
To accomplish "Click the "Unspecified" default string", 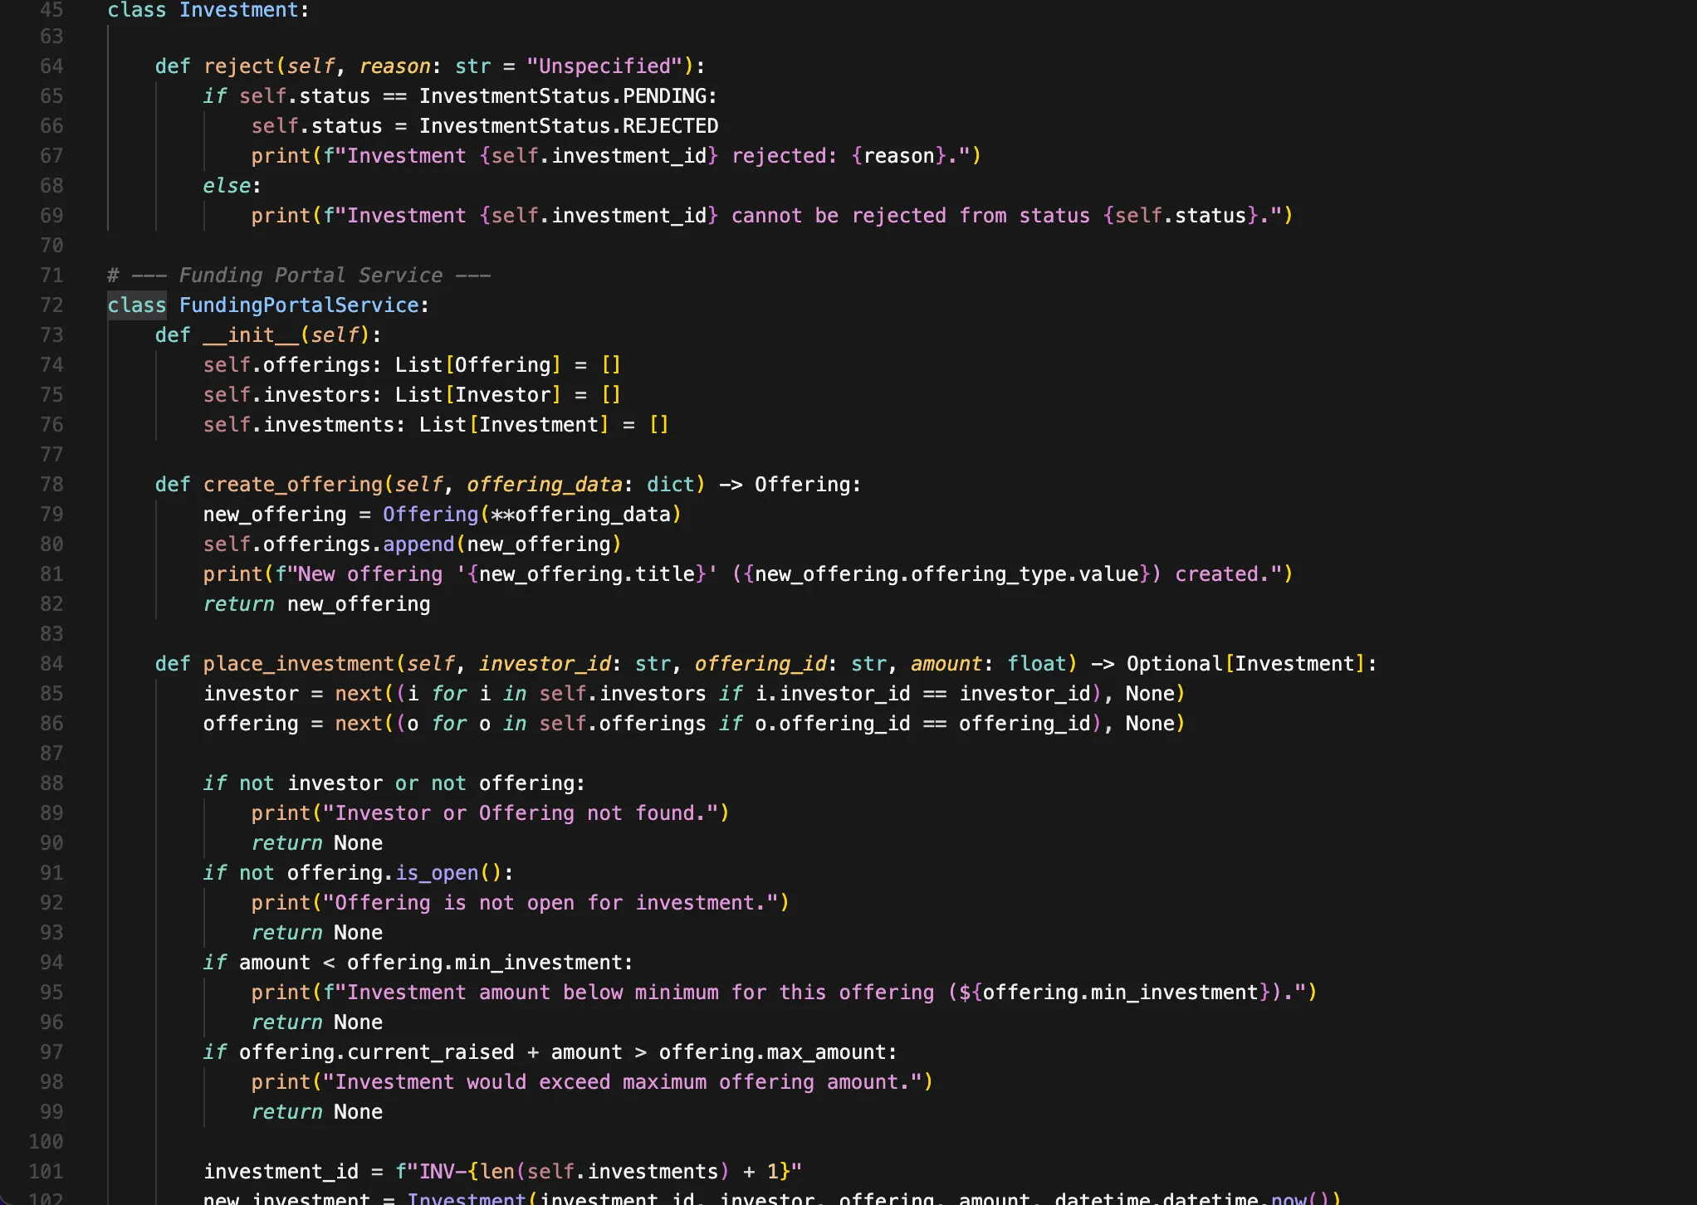I will coord(610,66).
